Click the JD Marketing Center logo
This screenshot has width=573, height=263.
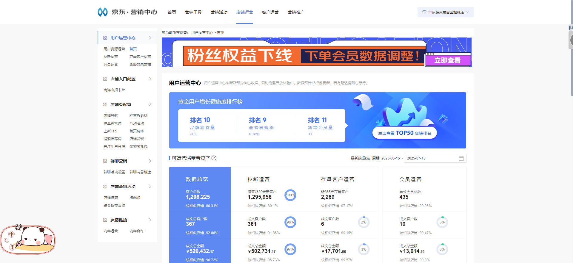tap(127, 12)
